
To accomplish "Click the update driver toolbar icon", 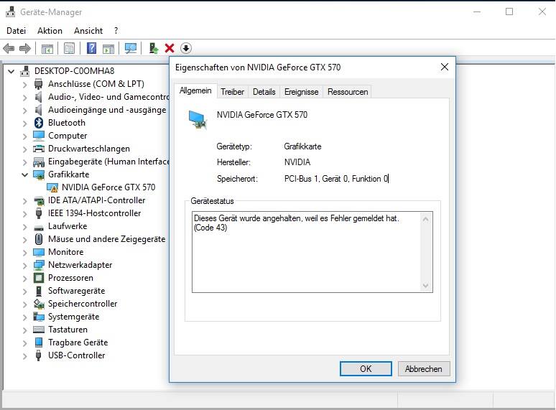I will (153, 48).
